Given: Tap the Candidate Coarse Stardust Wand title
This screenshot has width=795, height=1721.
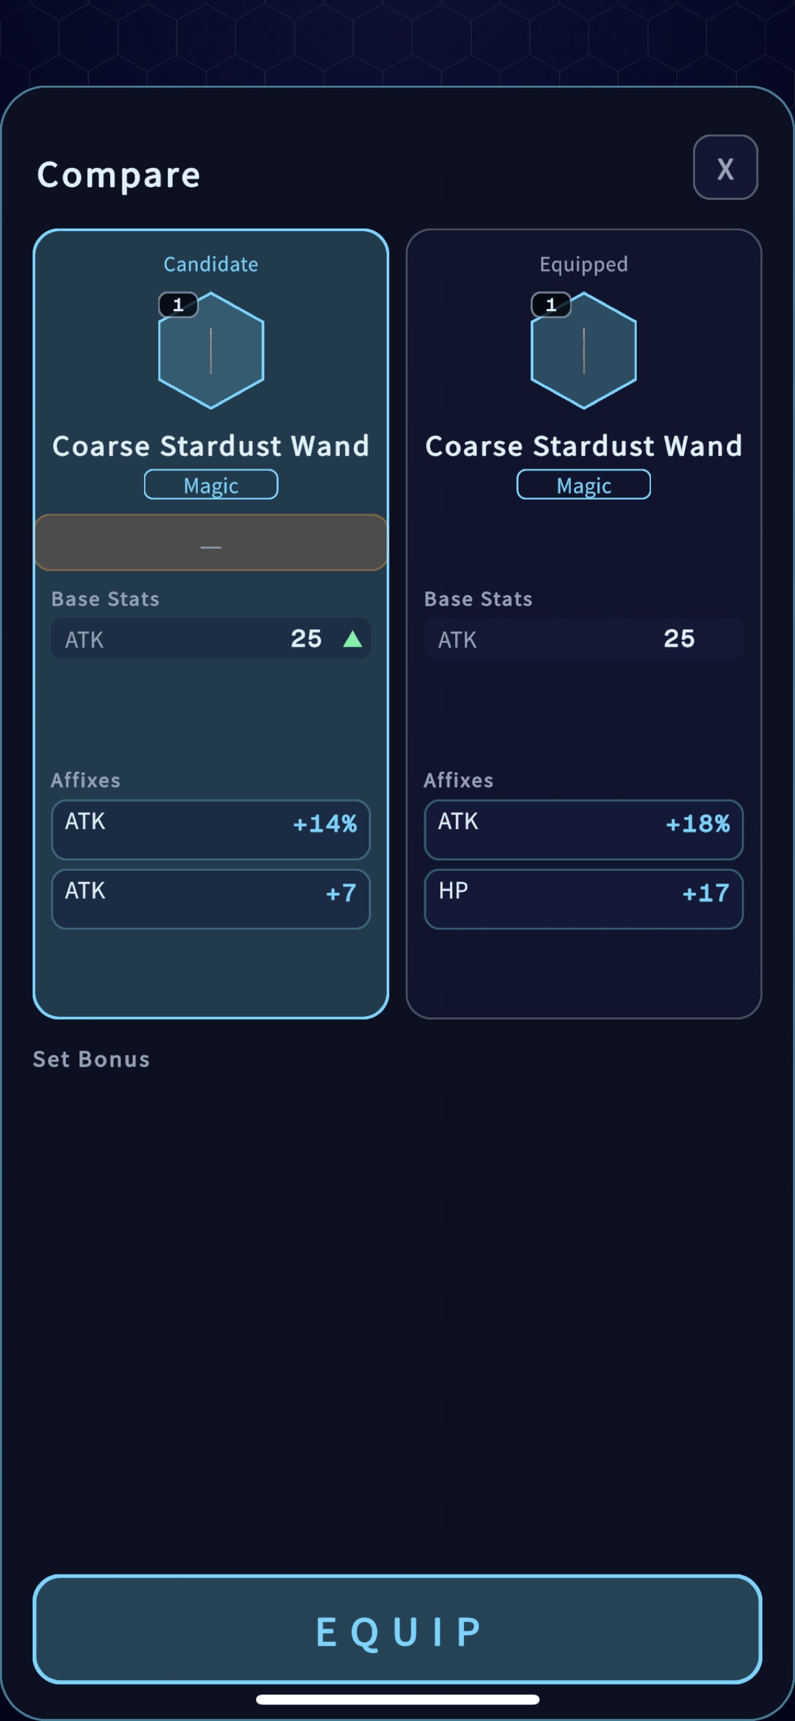Looking at the screenshot, I should [211, 446].
